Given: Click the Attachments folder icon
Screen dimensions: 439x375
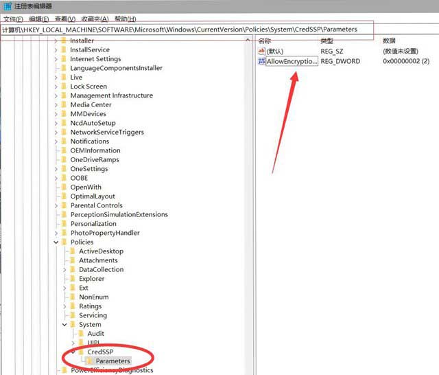Looking at the screenshot, I should point(73,260).
